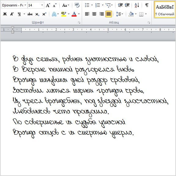The width and height of the screenshot is (176, 176).
Task: Click the word "знатностью" in the first line
Action: (x=106, y=60)
